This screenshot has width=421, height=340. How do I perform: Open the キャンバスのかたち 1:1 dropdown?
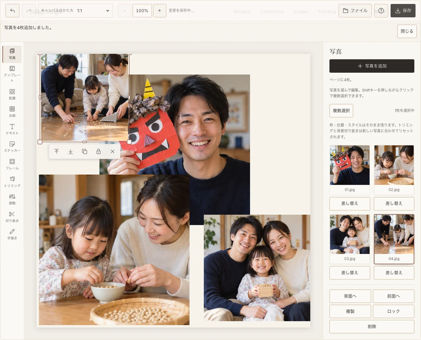tap(76, 11)
